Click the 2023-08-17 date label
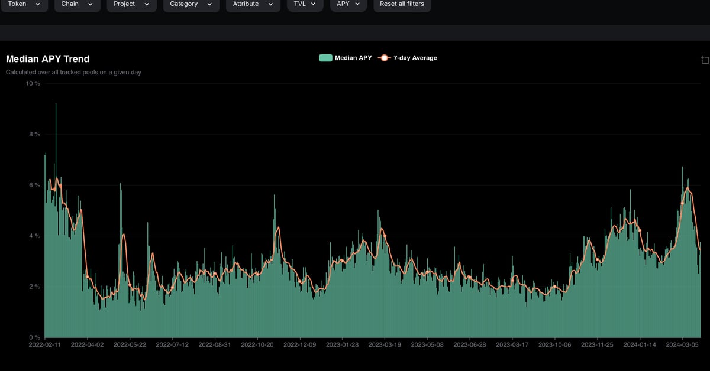710x371 pixels. click(512, 344)
